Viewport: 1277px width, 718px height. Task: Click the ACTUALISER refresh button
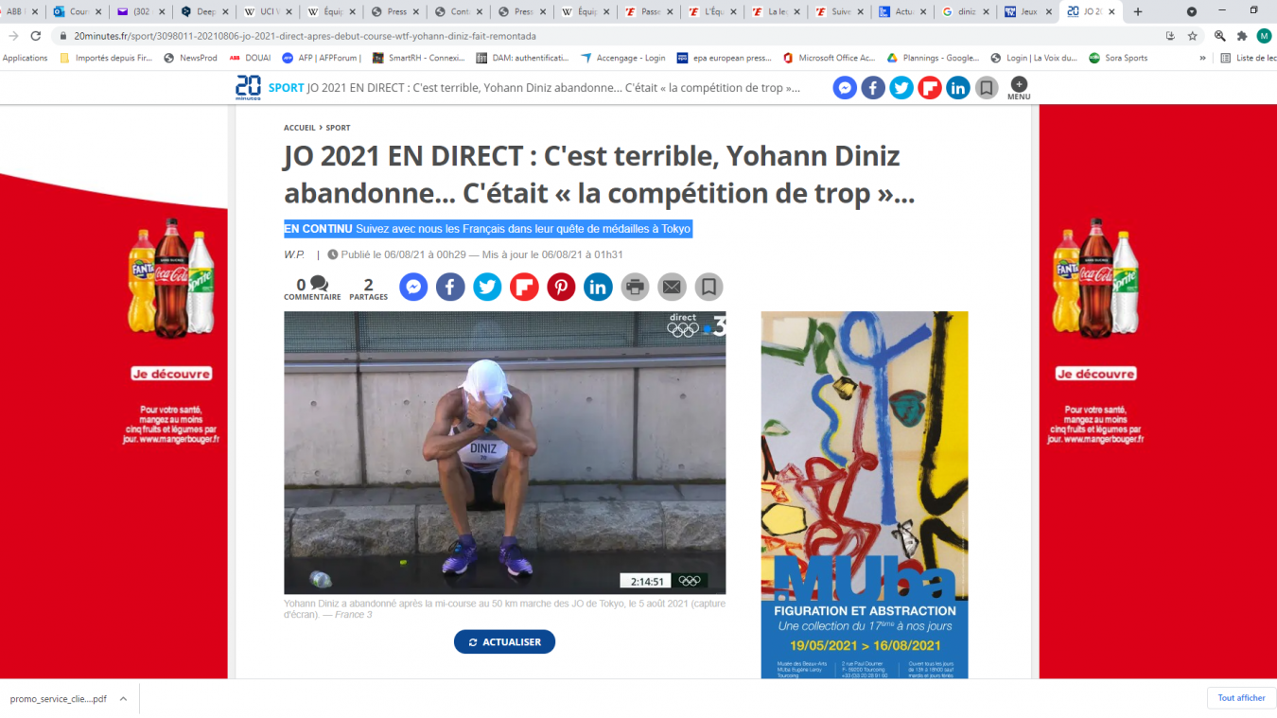pyautogui.click(x=504, y=642)
